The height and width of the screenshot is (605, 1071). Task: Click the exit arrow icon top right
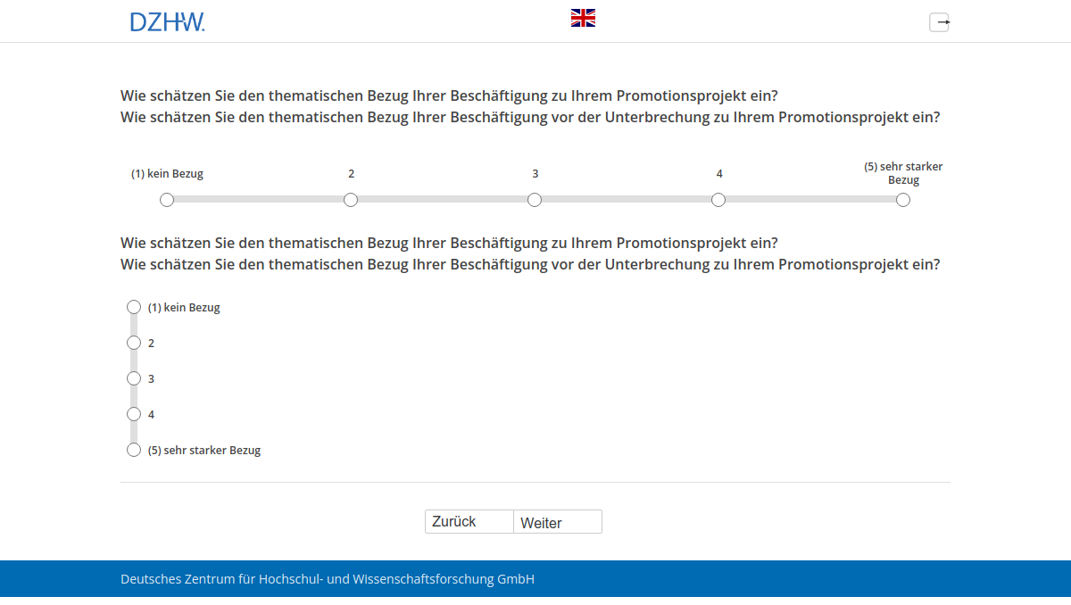click(x=939, y=21)
